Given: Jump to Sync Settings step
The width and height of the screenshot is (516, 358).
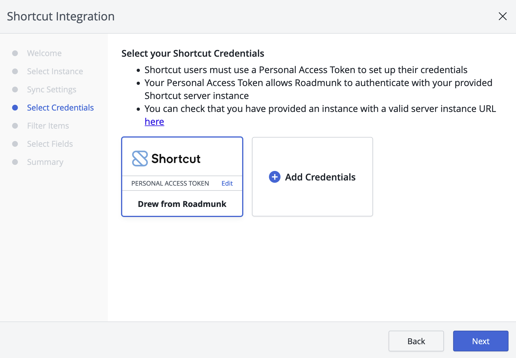Looking at the screenshot, I should pyautogui.click(x=52, y=89).
